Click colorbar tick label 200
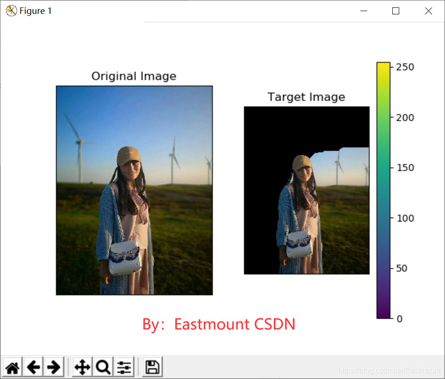The image size is (445, 379). click(405, 118)
